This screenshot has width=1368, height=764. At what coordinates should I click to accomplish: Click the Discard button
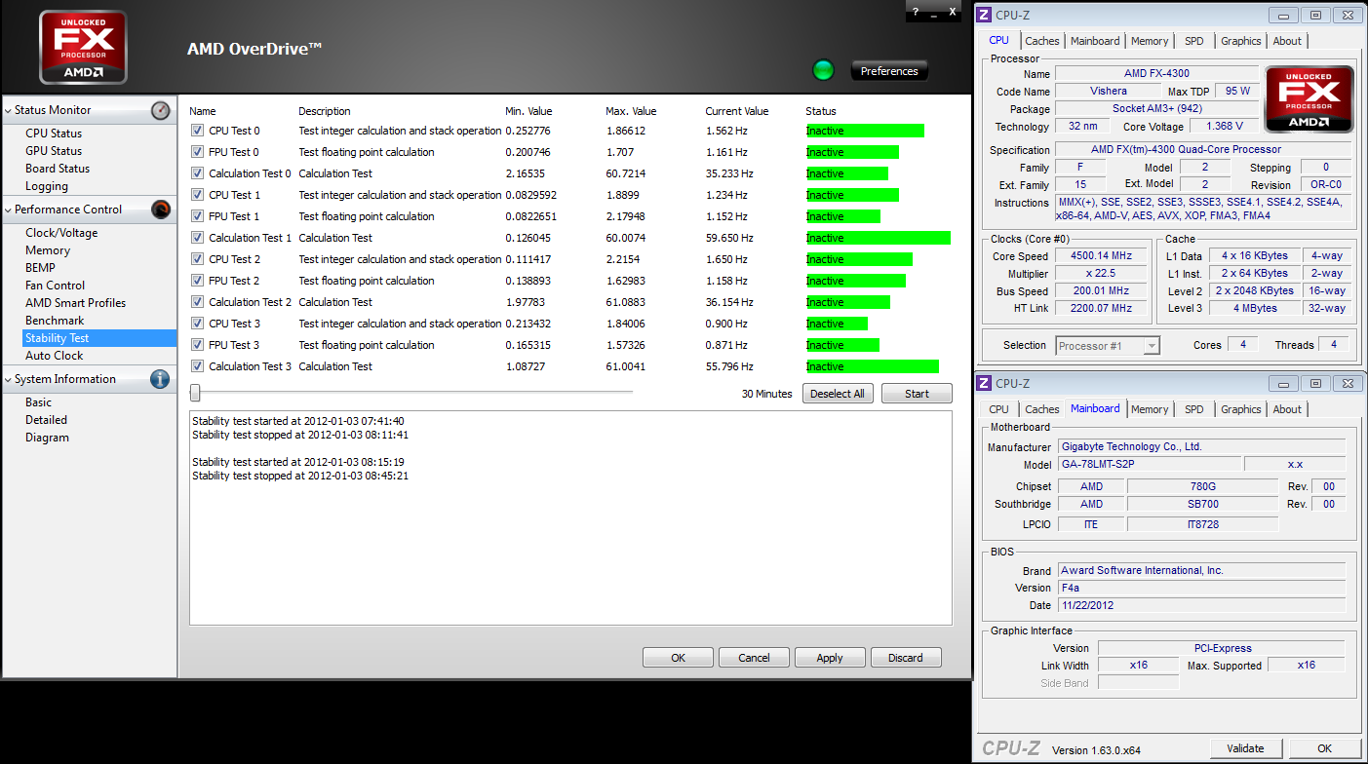click(906, 658)
